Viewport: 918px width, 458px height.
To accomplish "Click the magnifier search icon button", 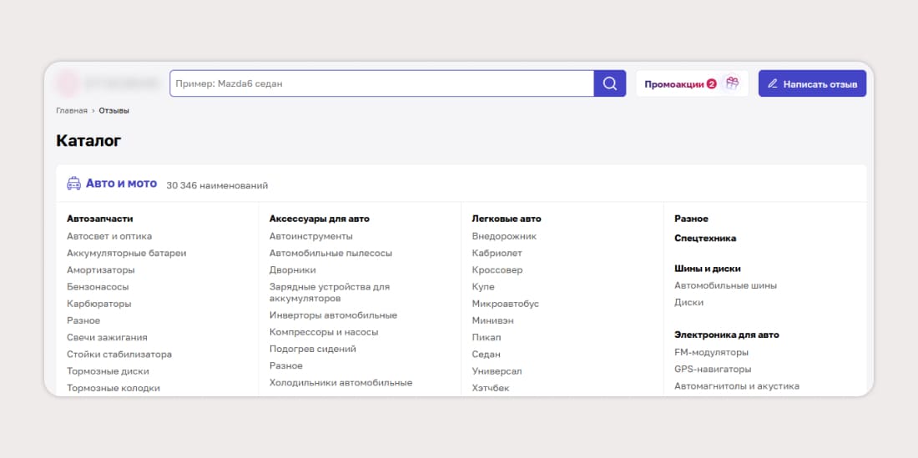I will coord(609,83).
